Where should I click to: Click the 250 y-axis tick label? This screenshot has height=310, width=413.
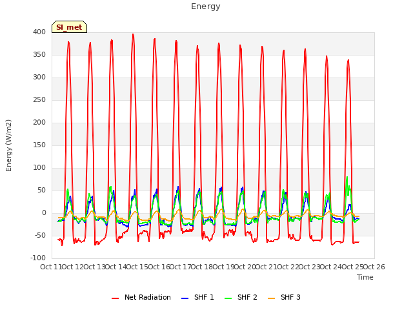pos(39,100)
